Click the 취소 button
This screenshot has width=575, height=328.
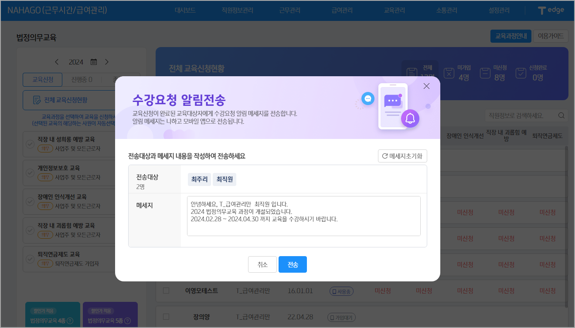pyautogui.click(x=262, y=264)
